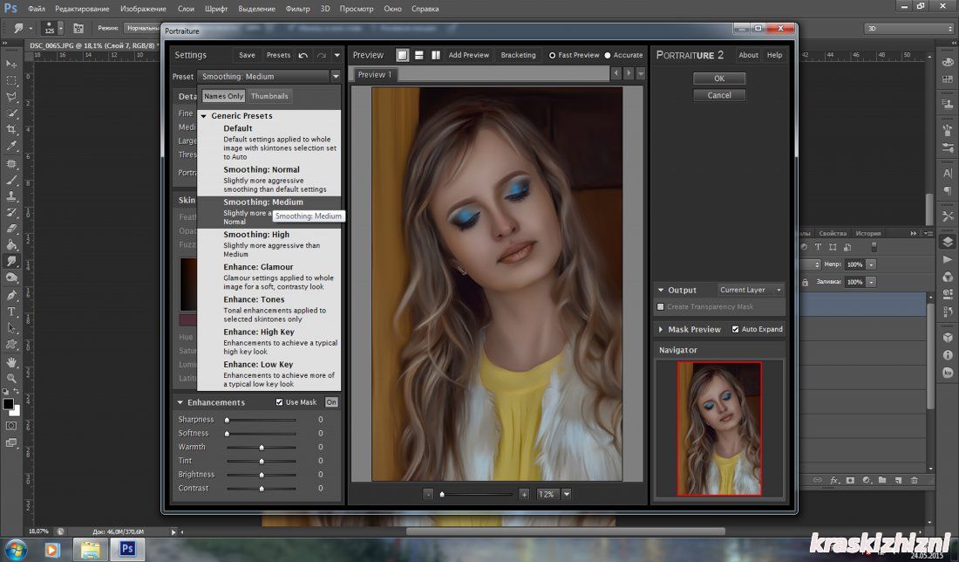Open the Фильтр menu
Image resolution: width=959 pixels, height=562 pixels.
pyautogui.click(x=298, y=9)
